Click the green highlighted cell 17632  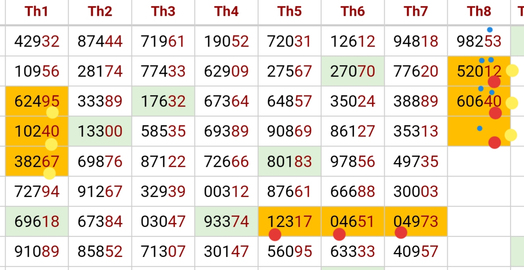pos(163,101)
